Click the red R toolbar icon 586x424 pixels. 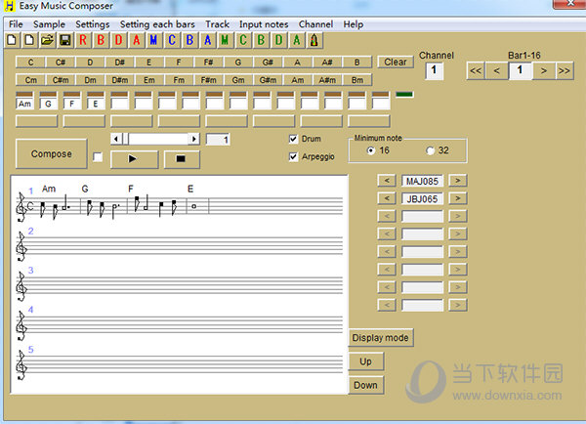pyautogui.click(x=83, y=40)
